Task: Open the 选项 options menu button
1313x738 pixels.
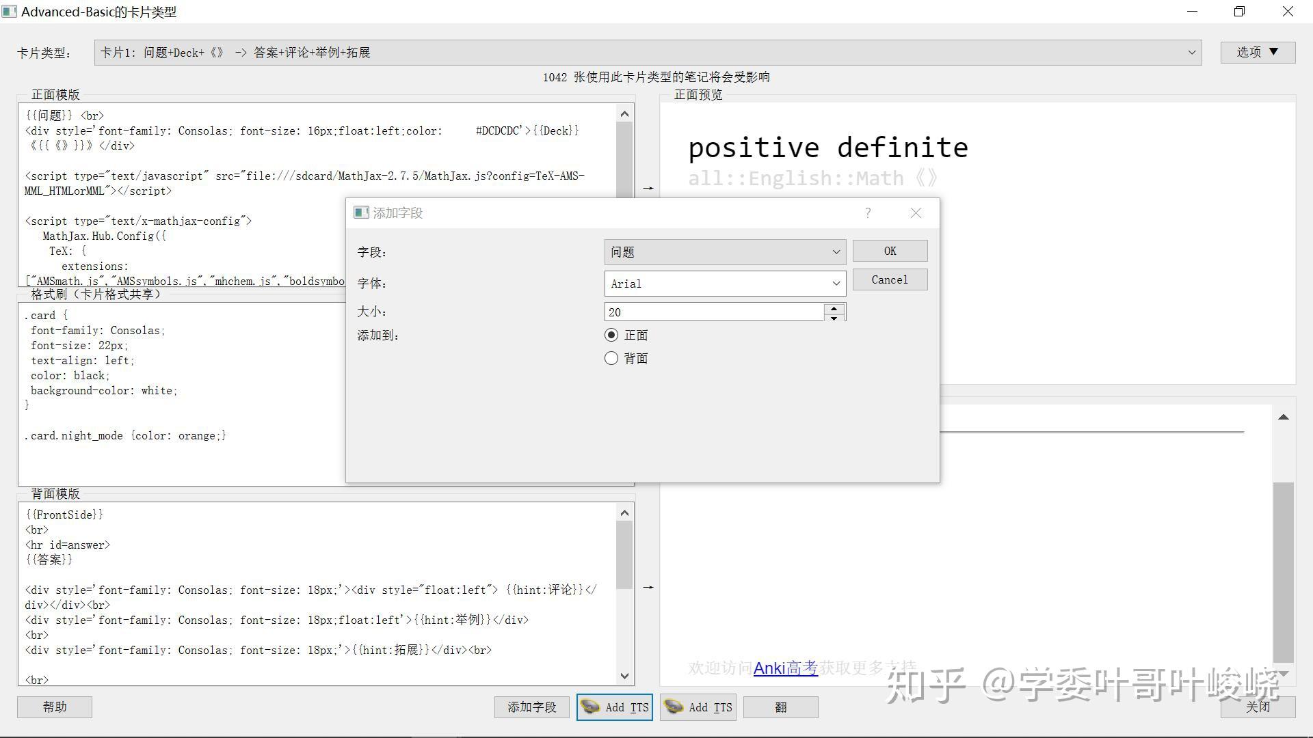Action: [1258, 52]
